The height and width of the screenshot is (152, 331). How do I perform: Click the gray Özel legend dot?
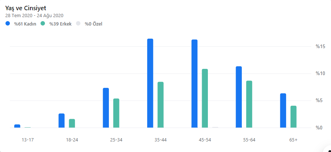coord(78,24)
